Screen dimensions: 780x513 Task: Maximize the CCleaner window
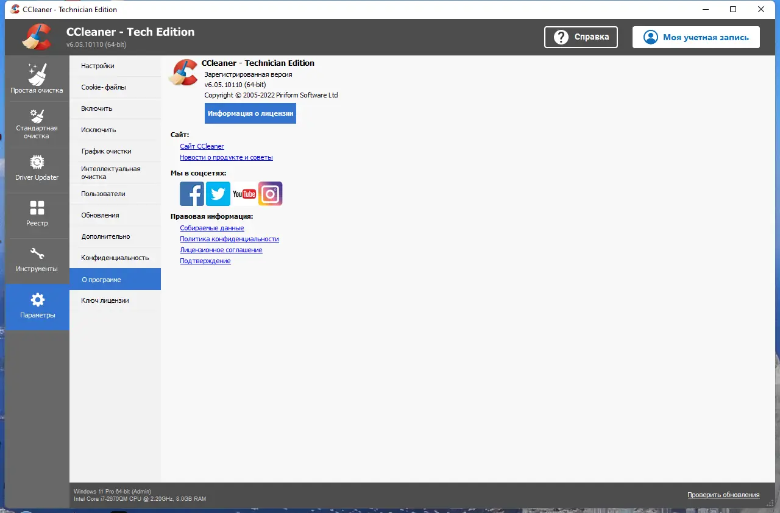733,9
